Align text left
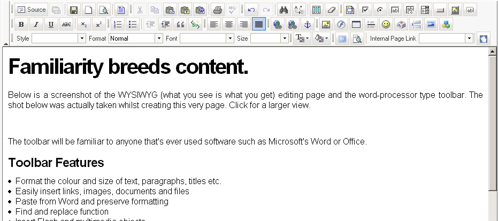Screen dimensions: 498x221 (x=214, y=24)
